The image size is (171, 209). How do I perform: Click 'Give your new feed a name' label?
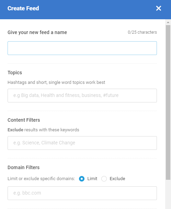click(37, 32)
